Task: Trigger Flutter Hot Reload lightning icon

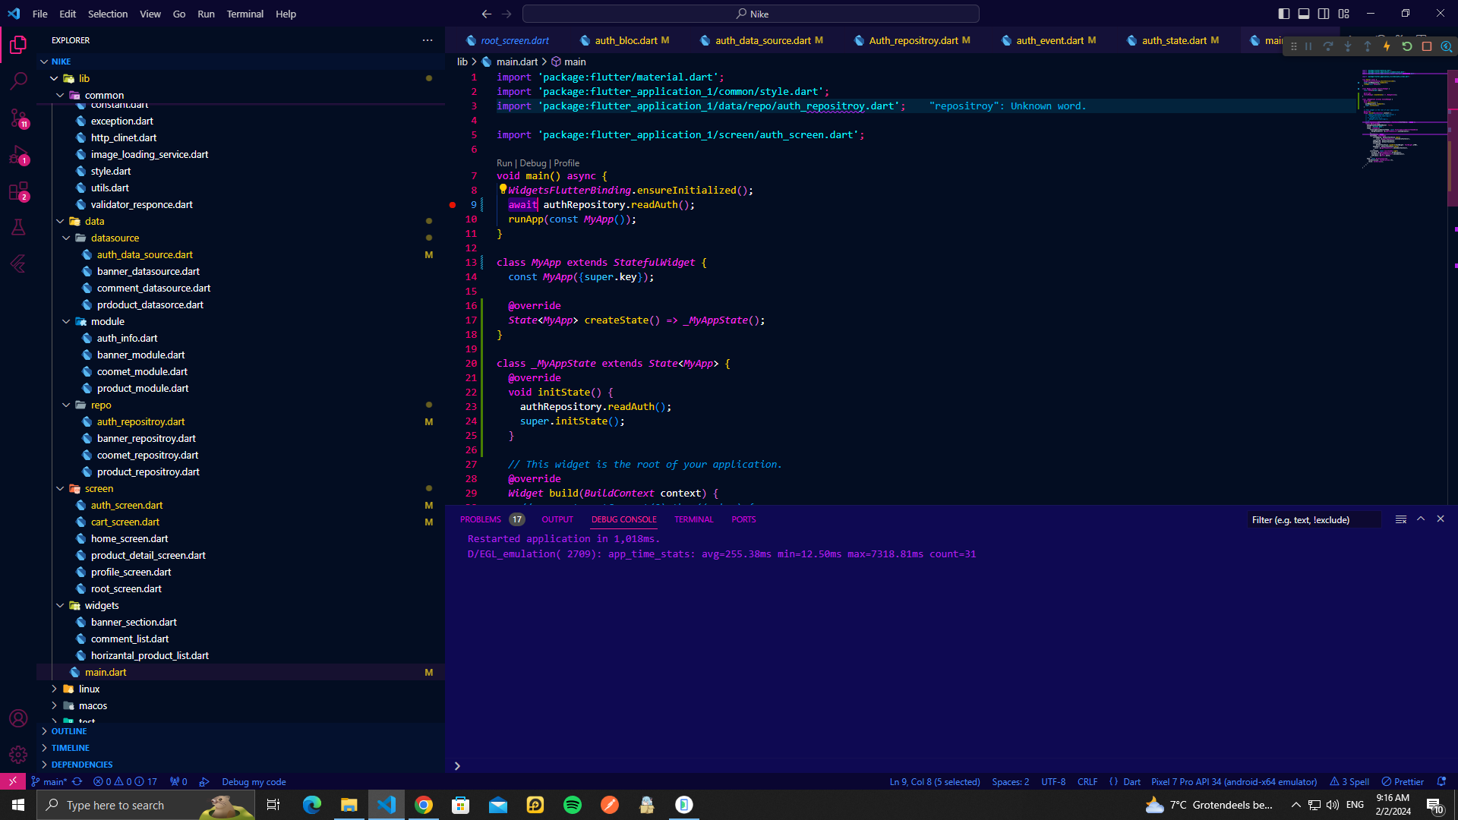Action: [1387, 46]
